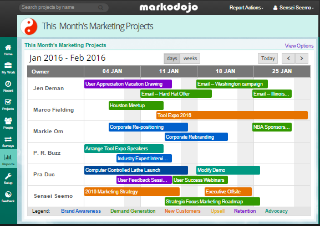
Task: Open User Feedback Session bar
Action: click(x=144, y=180)
